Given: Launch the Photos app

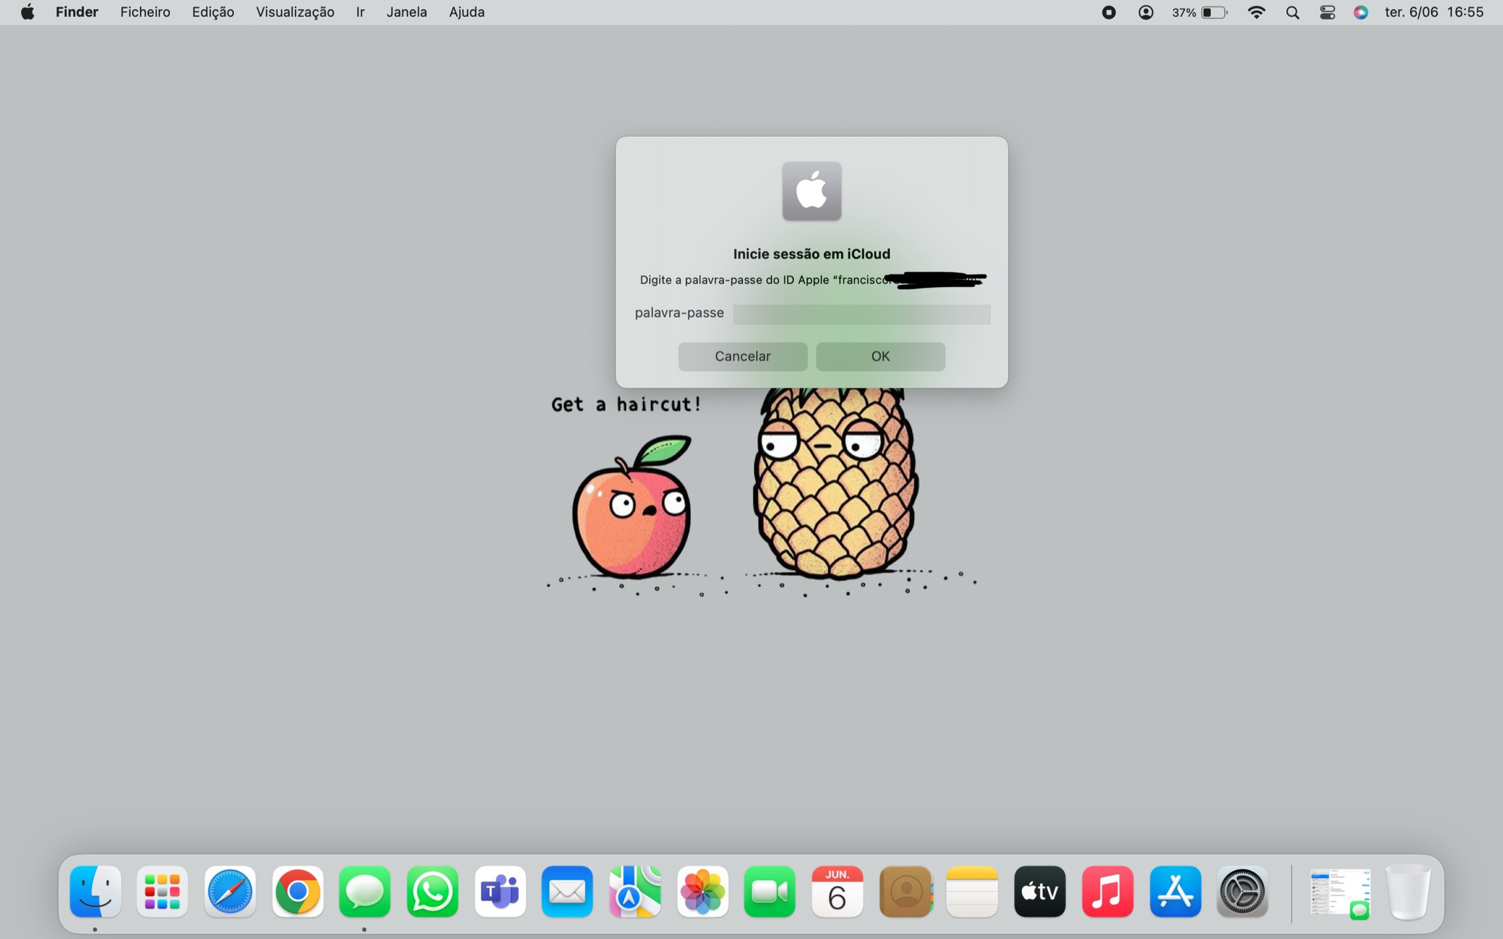Looking at the screenshot, I should [702, 891].
